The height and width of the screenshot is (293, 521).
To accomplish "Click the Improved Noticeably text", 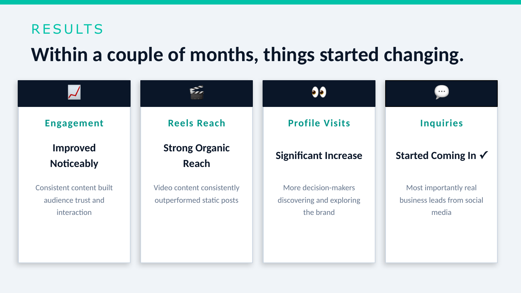I will tap(74, 156).
